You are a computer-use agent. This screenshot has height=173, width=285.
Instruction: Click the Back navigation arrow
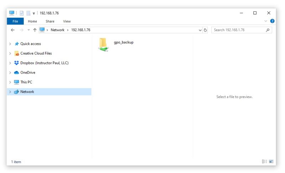click(x=12, y=30)
